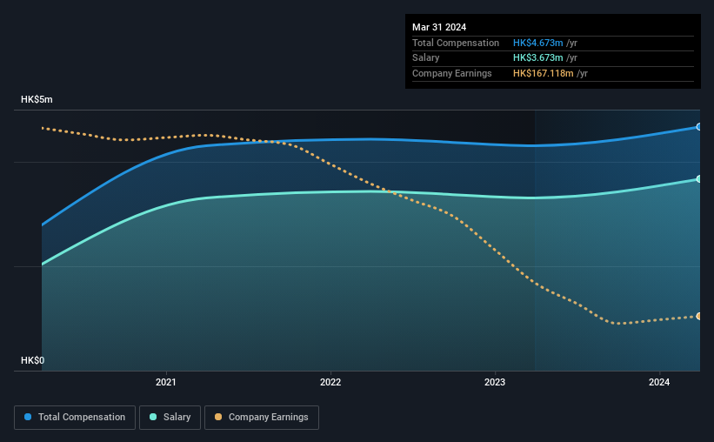This screenshot has width=714, height=442.
Task: Select the Salary endpoint marker for 2024
Action: [x=698, y=179]
